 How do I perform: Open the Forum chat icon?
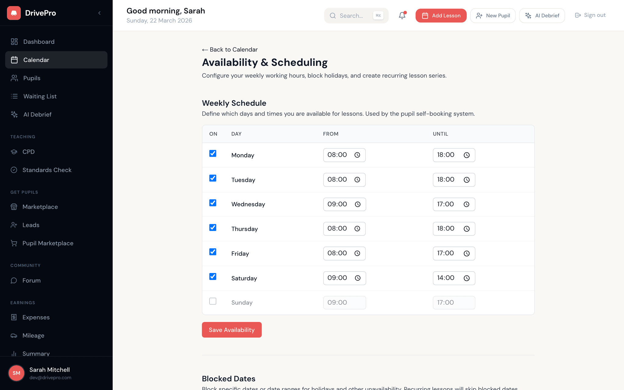tap(14, 280)
